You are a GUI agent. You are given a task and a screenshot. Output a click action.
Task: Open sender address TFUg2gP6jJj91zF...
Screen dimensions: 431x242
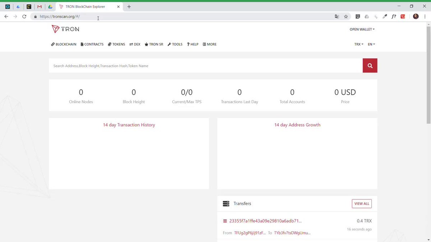[x=250, y=233]
